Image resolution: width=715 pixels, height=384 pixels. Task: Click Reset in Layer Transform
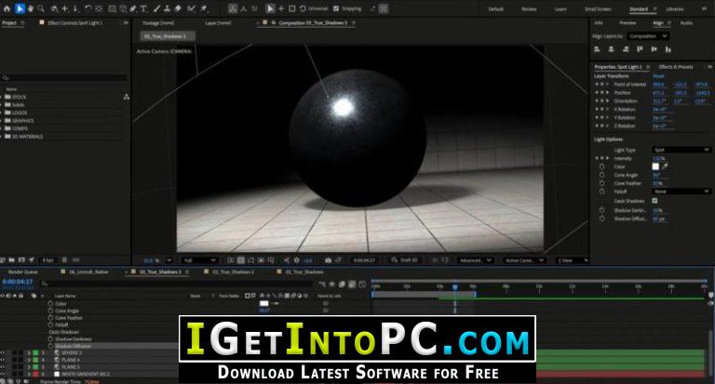(x=658, y=76)
